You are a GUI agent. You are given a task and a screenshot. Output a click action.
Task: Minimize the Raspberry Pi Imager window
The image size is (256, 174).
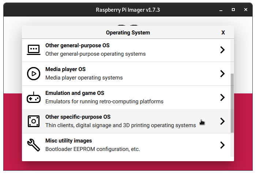click(221, 9)
